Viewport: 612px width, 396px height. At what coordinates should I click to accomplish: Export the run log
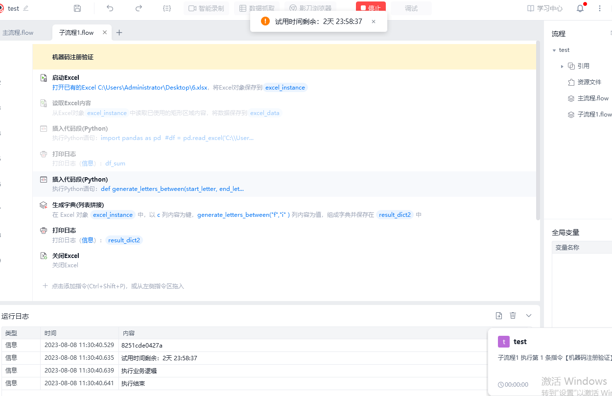click(499, 316)
